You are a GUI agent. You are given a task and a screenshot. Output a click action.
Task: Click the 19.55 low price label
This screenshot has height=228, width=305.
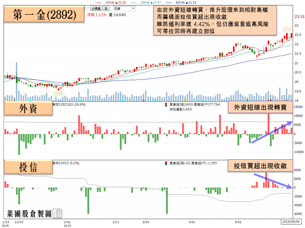[58, 94]
